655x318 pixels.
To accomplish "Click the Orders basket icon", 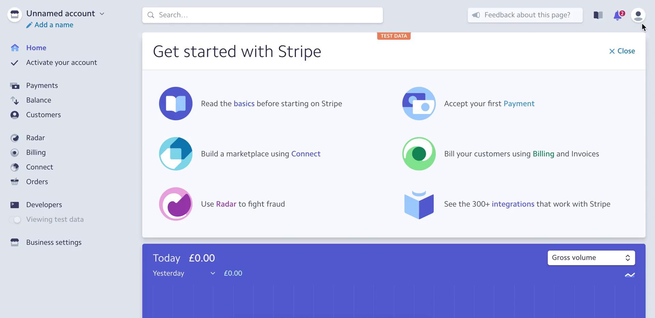I will point(15,182).
